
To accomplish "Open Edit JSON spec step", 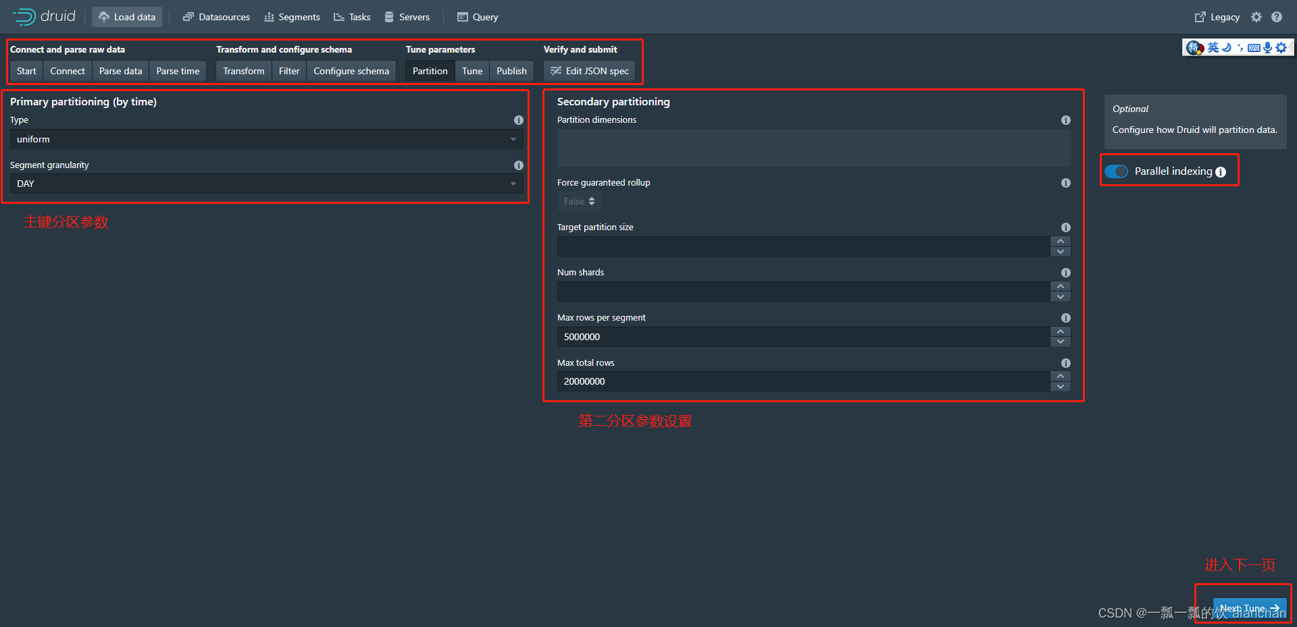I will pos(589,71).
